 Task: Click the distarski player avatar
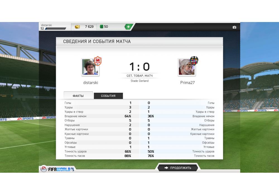(90, 67)
